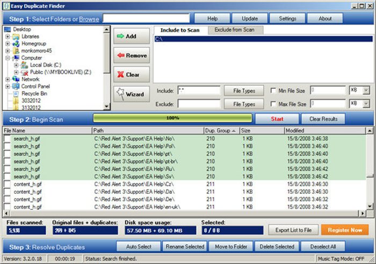
Task: Click the Auto Select button
Action: pyautogui.click(x=139, y=246)
